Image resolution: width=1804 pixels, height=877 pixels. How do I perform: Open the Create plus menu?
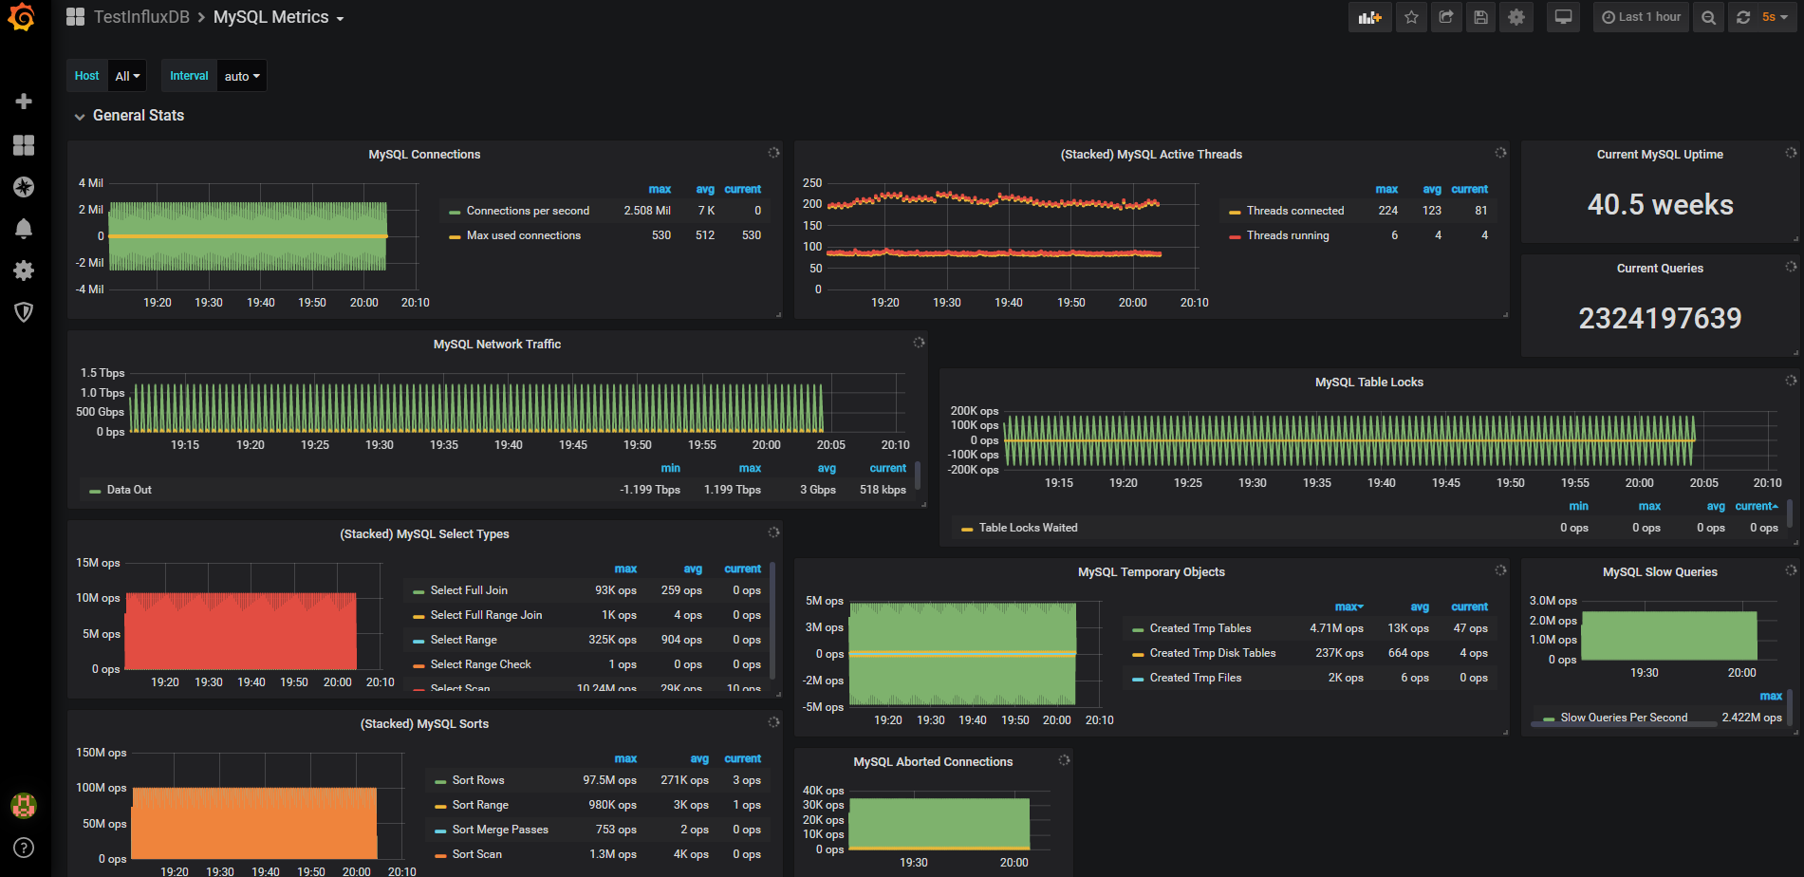click(24, 101)
